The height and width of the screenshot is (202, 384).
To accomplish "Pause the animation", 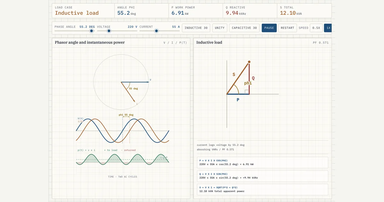I will 269,28.
